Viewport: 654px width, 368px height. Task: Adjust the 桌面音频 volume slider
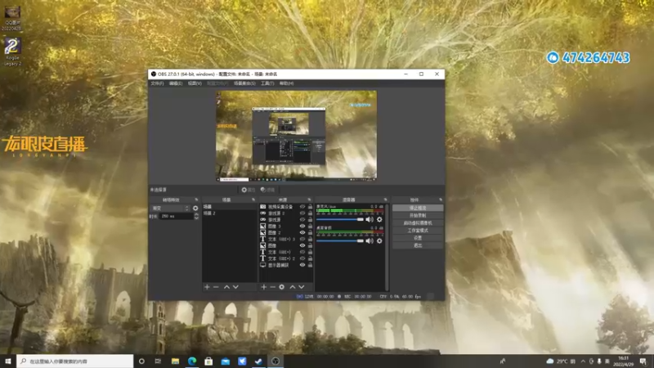[340, 240]
